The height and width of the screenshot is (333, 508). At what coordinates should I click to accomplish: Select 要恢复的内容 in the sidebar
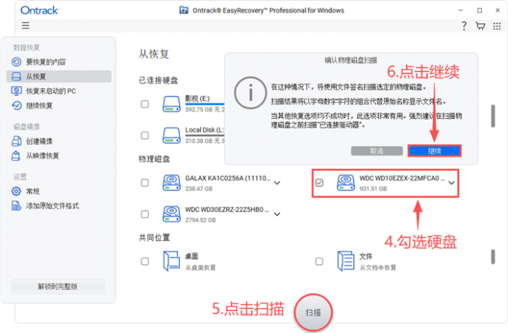pos(58,62)
